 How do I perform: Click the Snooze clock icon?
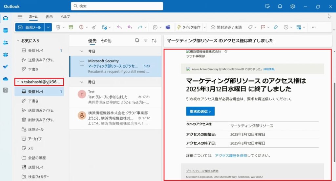[286, 27]
